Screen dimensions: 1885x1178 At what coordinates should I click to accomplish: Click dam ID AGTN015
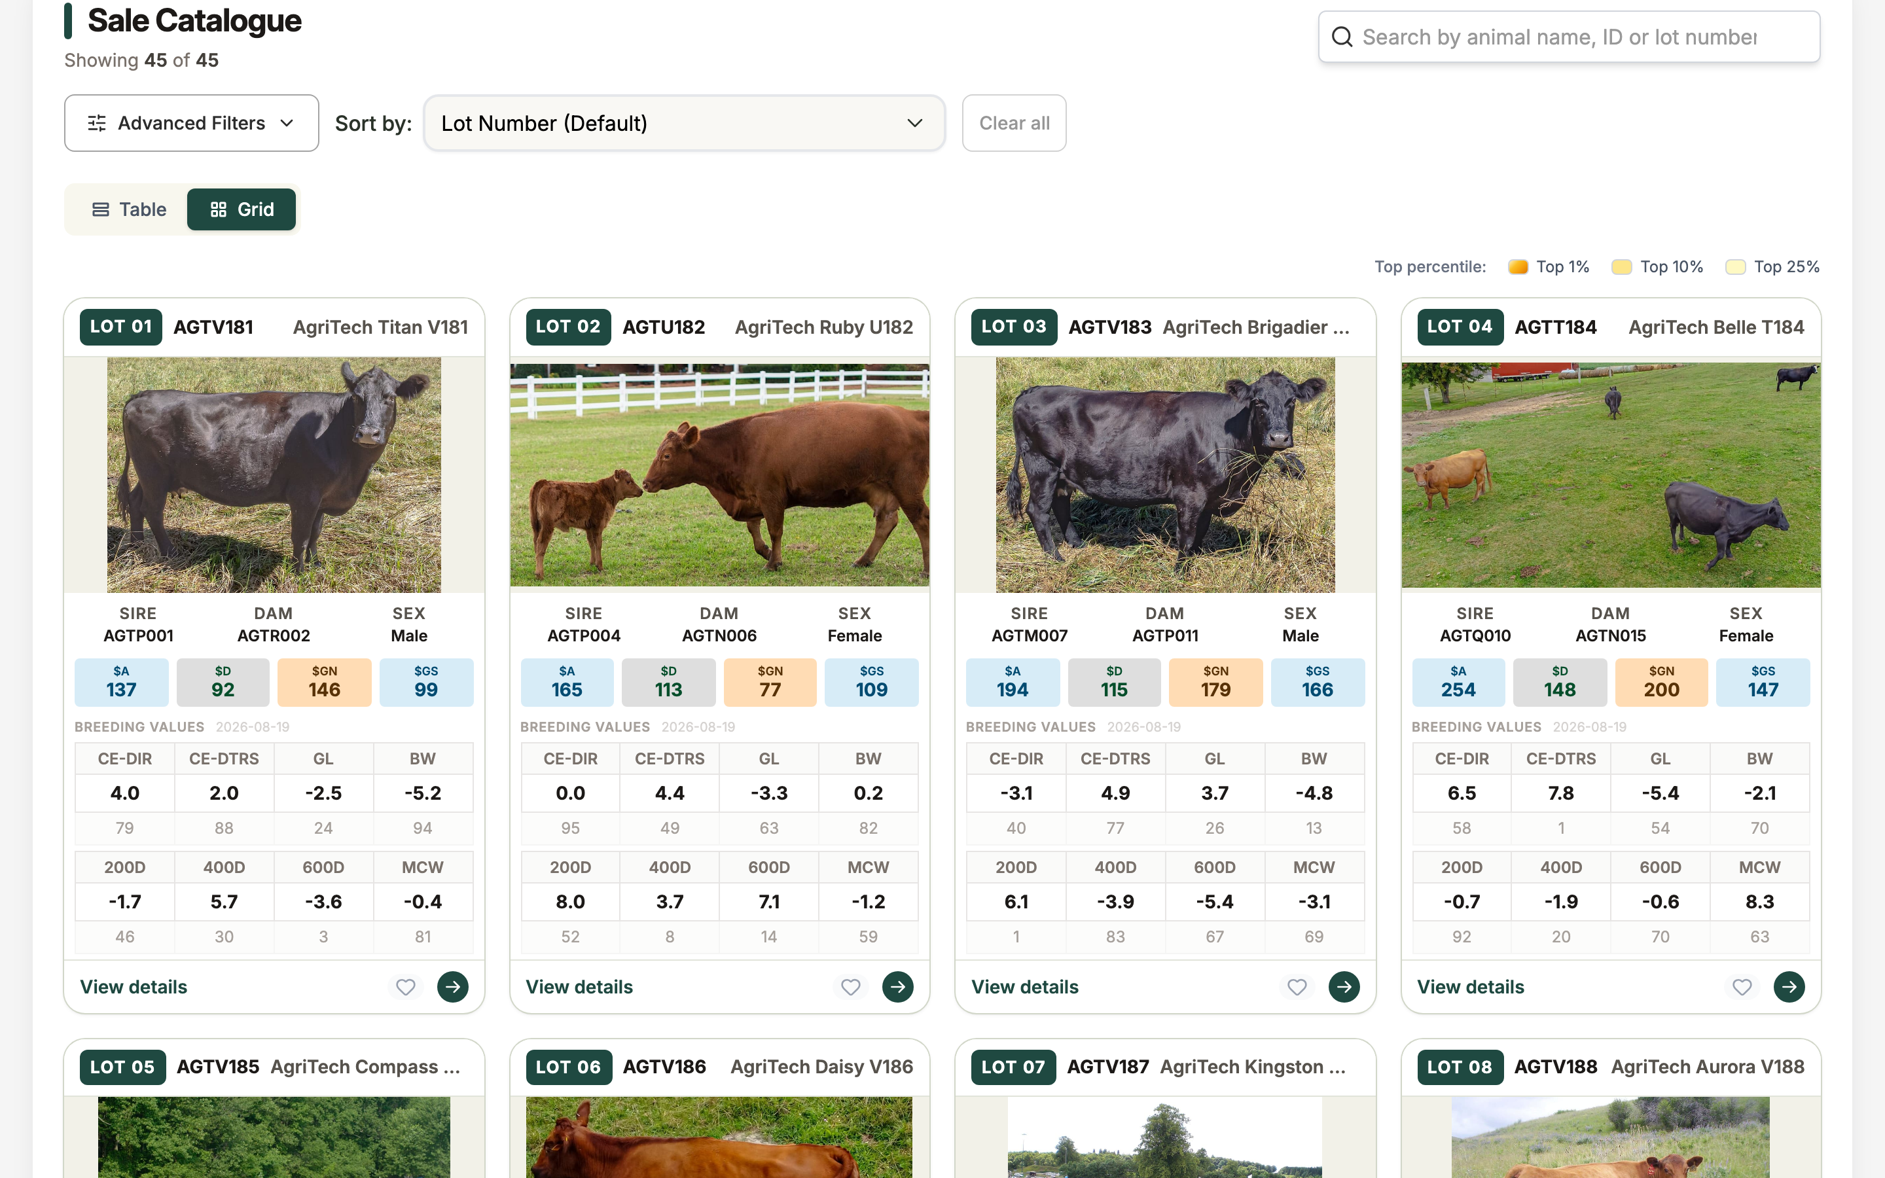coord(1611,635)
